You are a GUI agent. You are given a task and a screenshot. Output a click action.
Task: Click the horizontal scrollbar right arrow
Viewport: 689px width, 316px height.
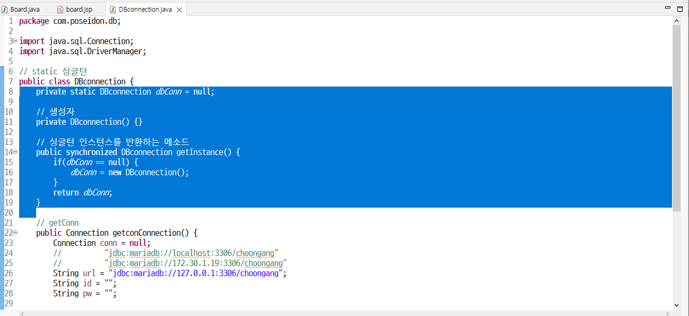coord(669,313)
